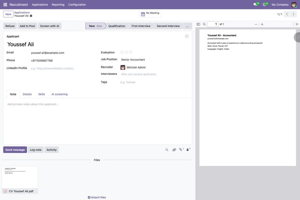The height and width of the screenshot is (200, 300).
Task: Click the Refuse button
Action: (10, 26)
